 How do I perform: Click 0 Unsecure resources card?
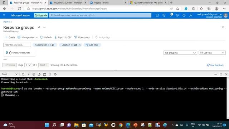coord(19,53)
